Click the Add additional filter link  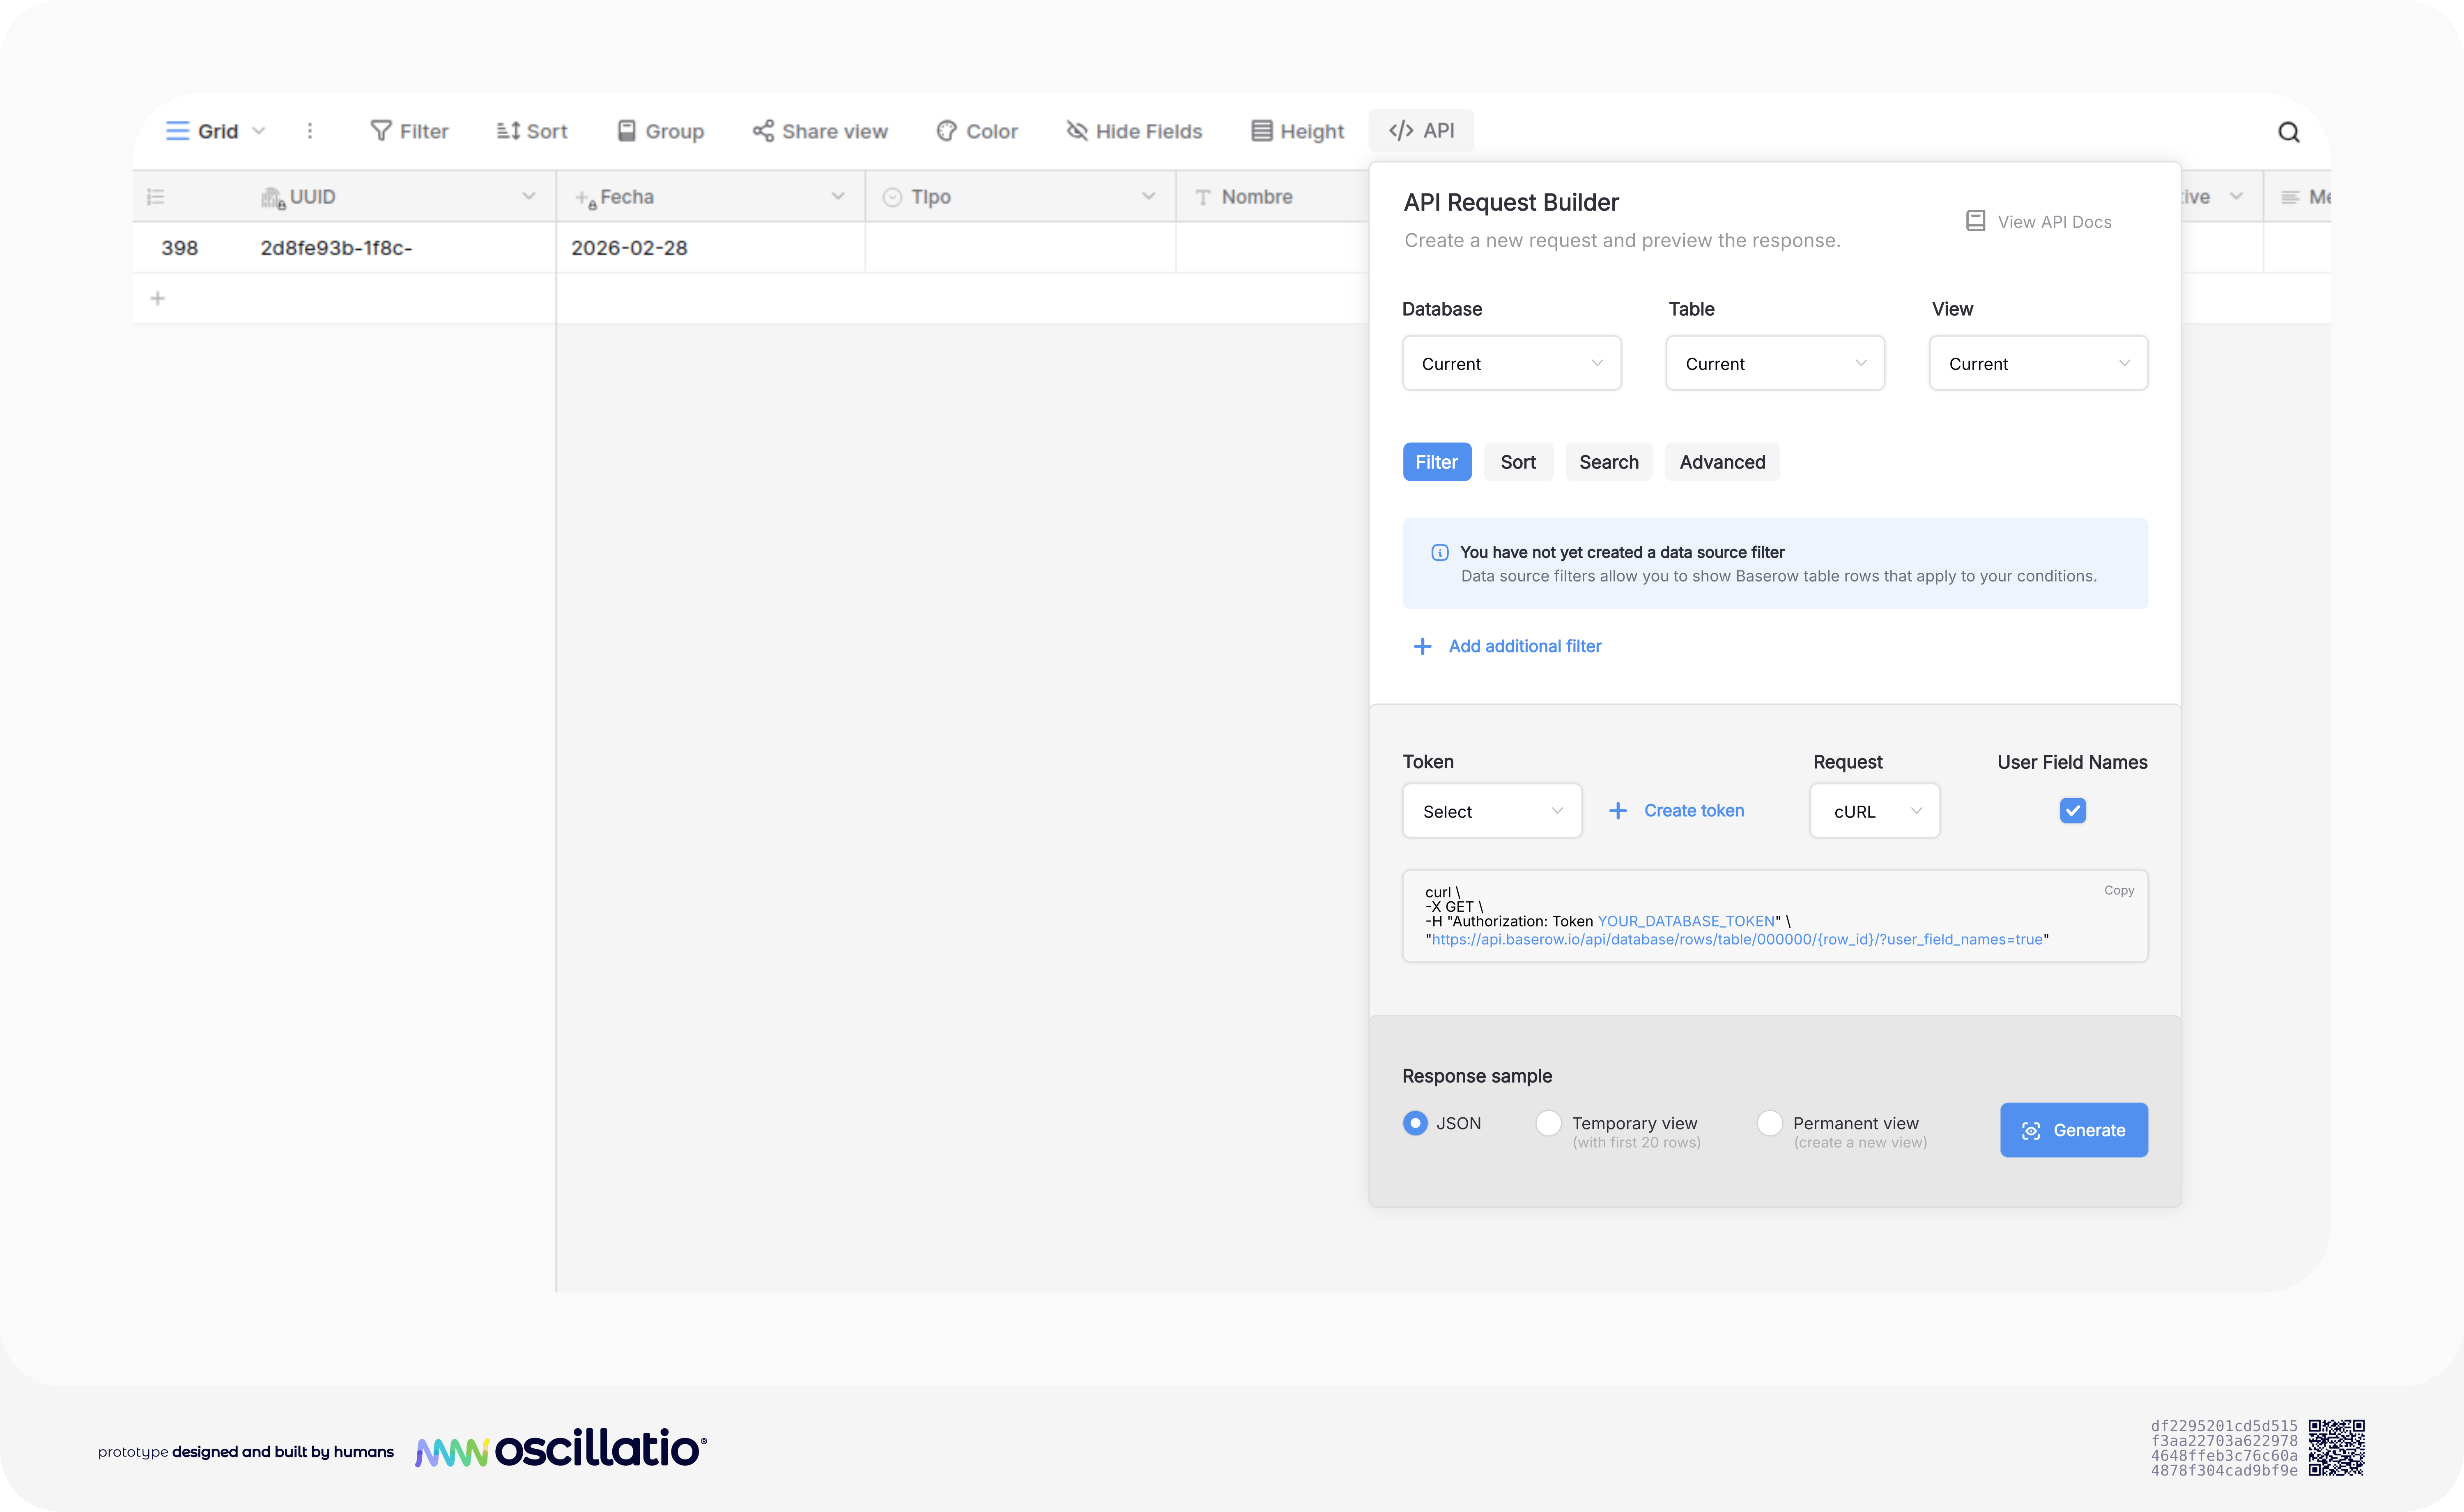pyautogui.click(x=1524, y=646)
